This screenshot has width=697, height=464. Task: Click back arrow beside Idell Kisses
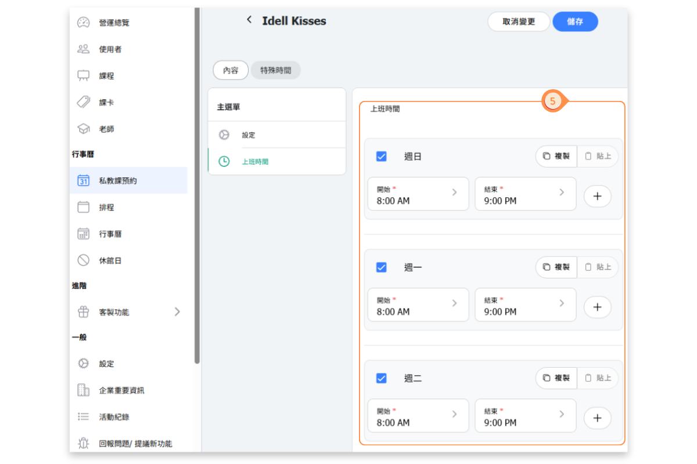click(249, 20)
